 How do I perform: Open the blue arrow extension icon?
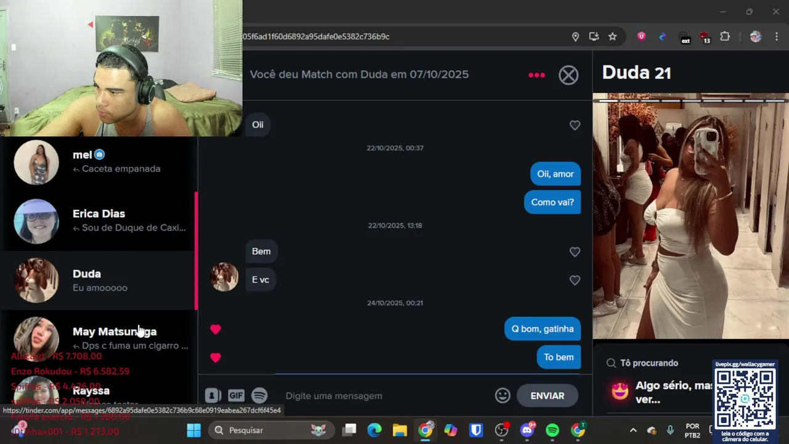click(x=663, y=36)
